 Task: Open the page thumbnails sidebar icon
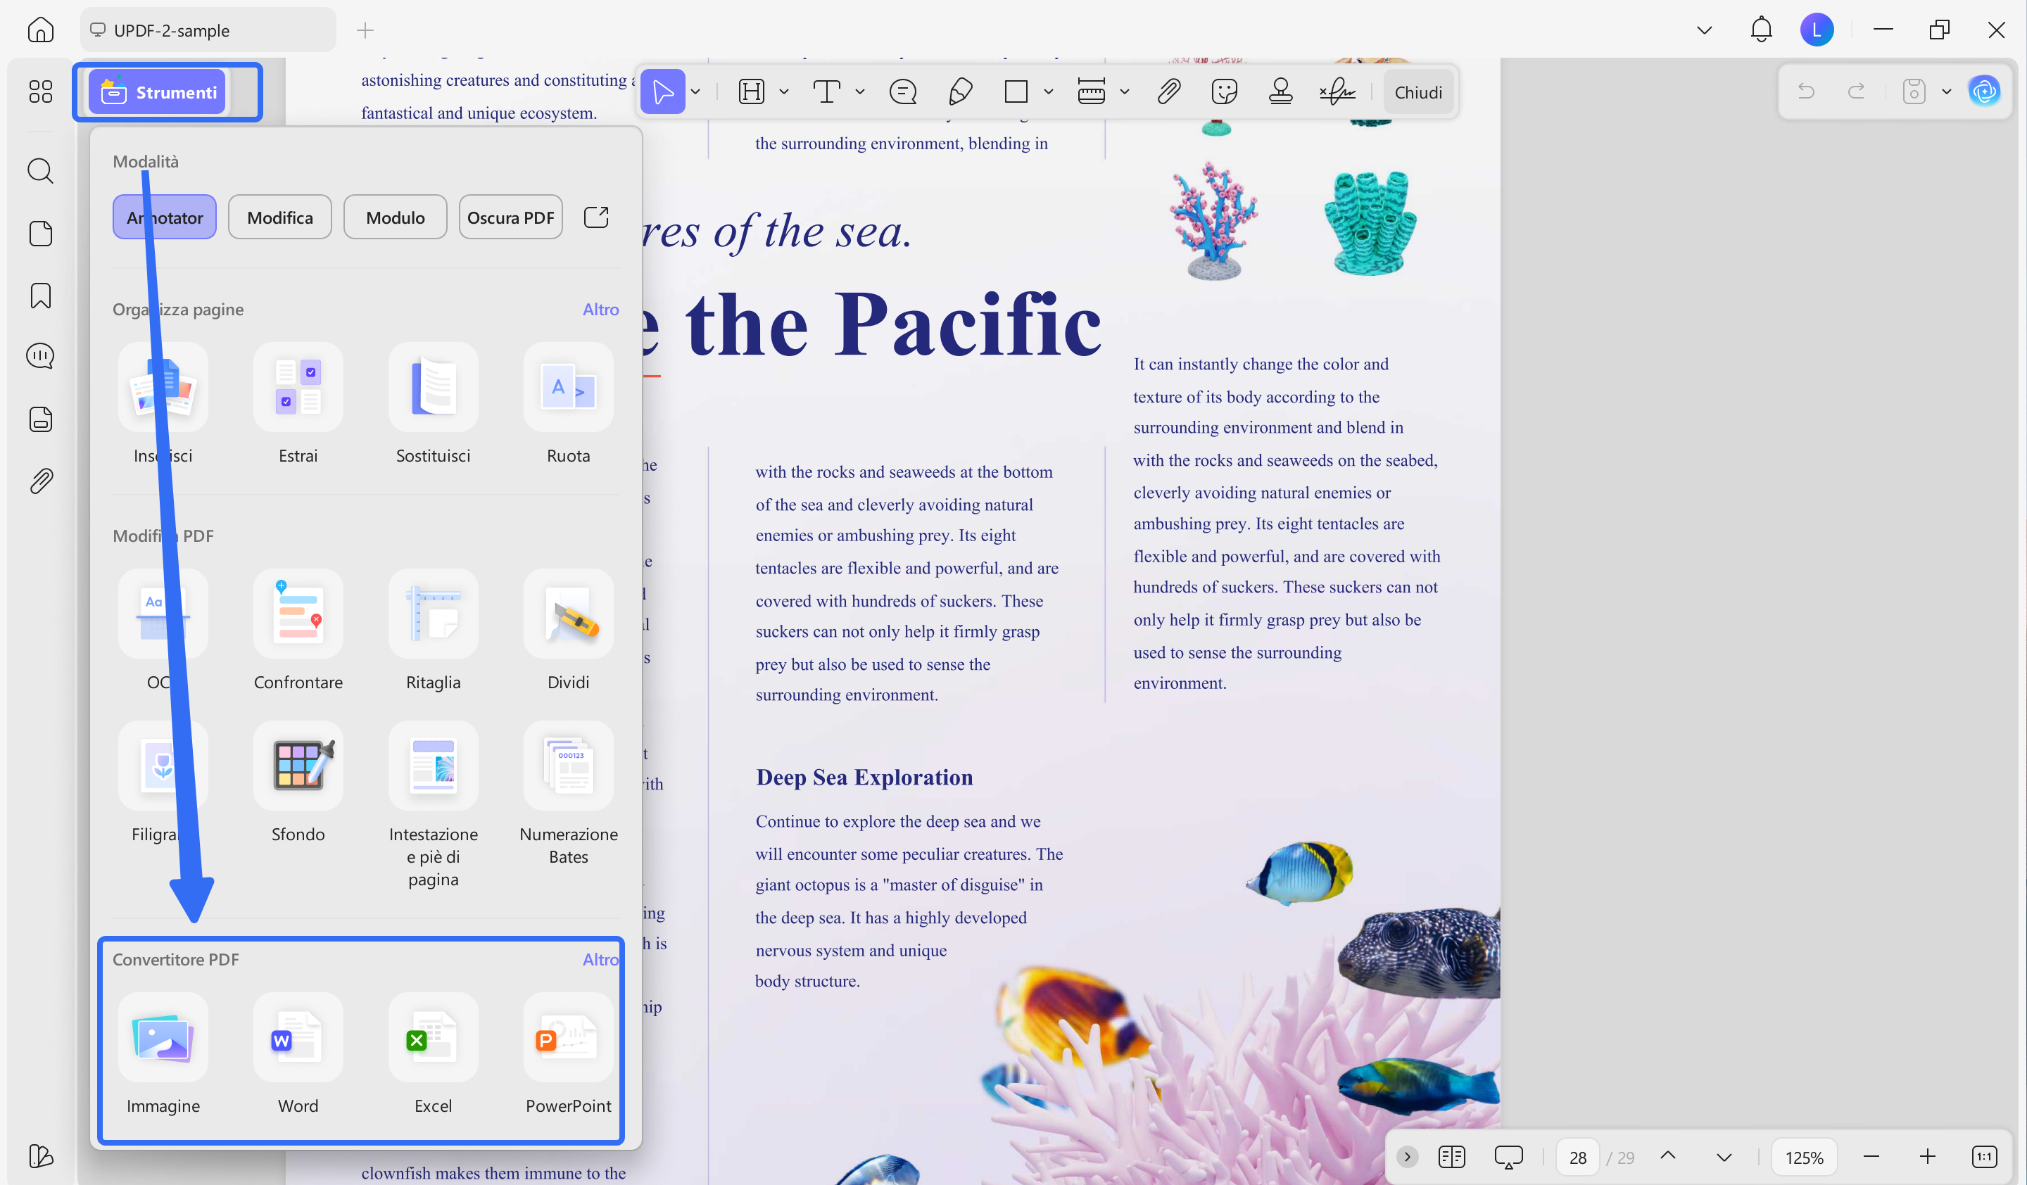(40, 233)
